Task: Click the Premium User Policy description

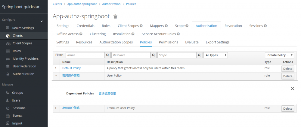Action: [121, 108]
